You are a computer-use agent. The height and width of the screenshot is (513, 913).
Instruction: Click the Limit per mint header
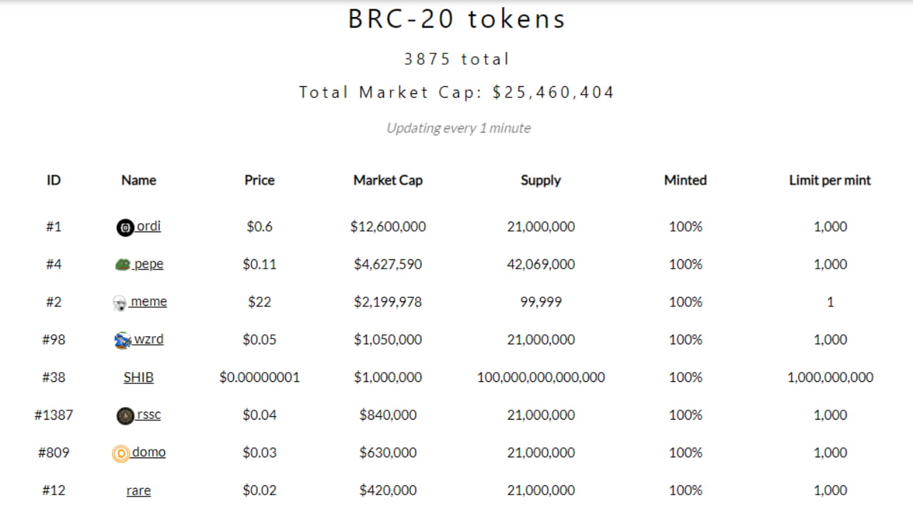click(830, 180)
